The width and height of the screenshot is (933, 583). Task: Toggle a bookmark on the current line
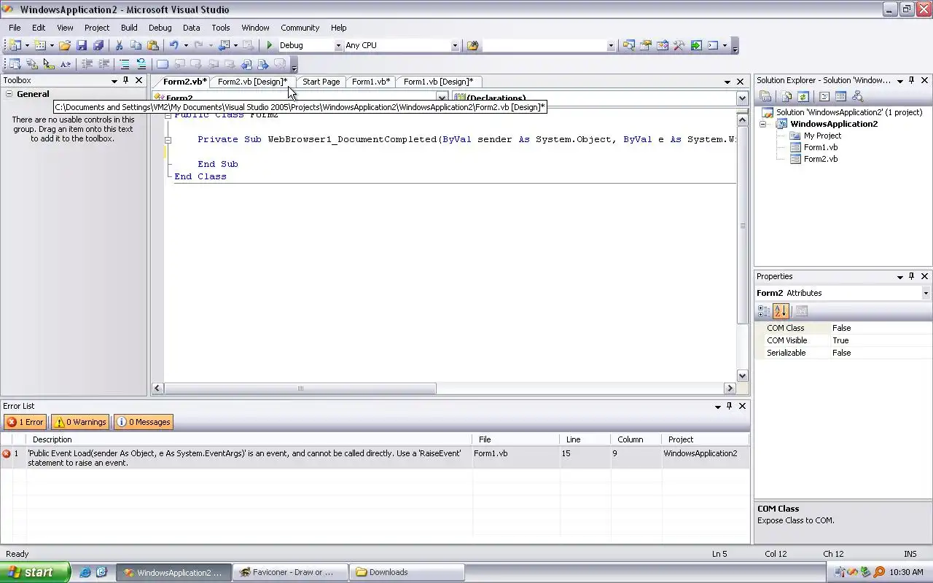click(x=163, y=64)
